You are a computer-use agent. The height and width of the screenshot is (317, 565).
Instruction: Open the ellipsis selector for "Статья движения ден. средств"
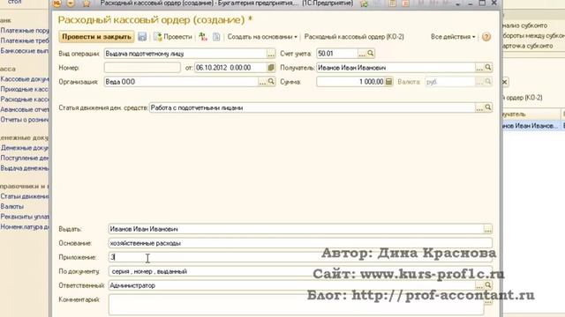tap(479, 107)
